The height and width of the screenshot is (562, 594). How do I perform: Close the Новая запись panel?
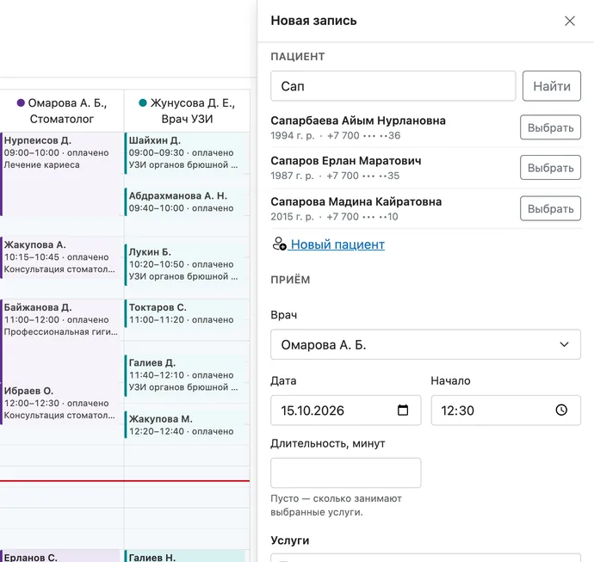(570, 21)
